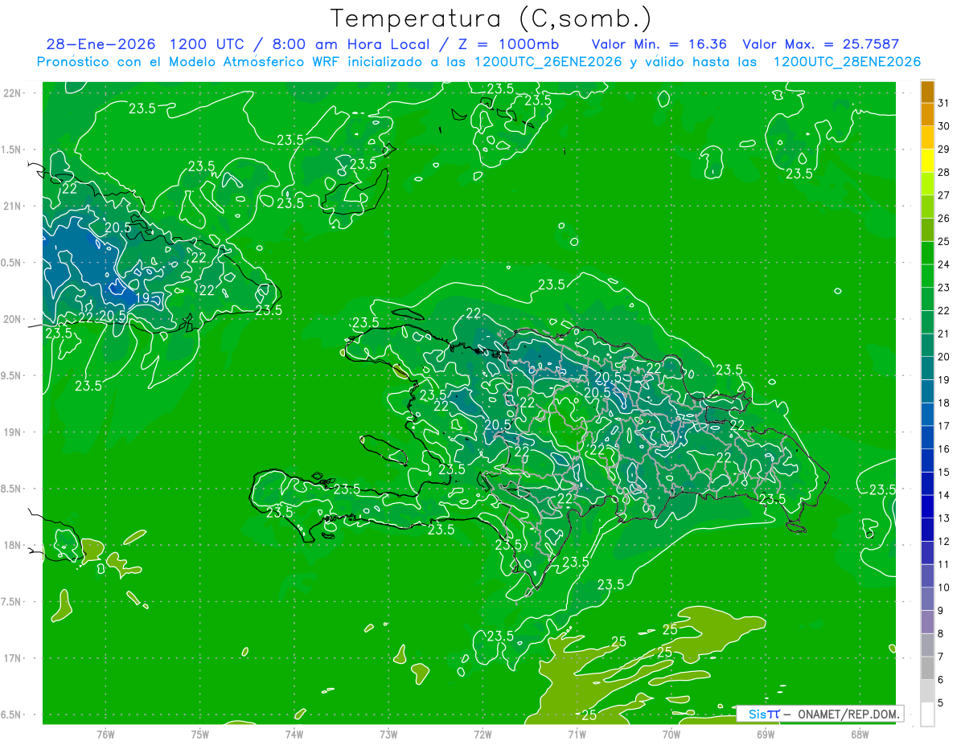This screenshot has height=745, width=965.
Task: Click the colorbar scale label '12'
Action: point(944,541)
